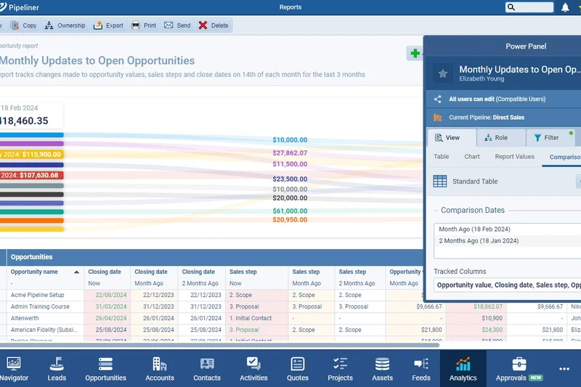Open the Assets section
This screenshot has height=387, width=581.
382,369
